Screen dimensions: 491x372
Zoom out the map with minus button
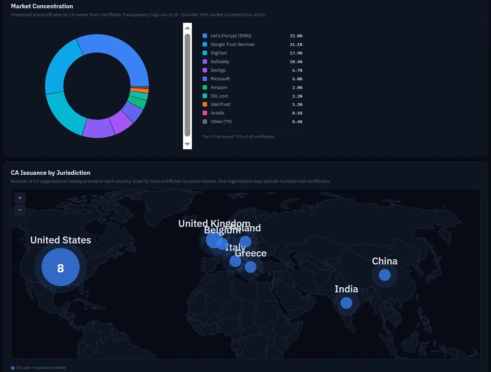point(20,210)
